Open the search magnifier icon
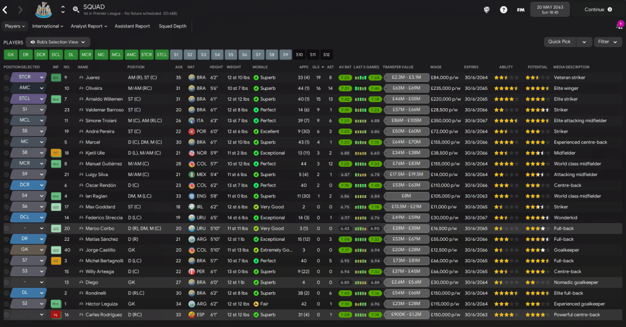This screenshot has height=327, width=626. click(x=76, y=10)
